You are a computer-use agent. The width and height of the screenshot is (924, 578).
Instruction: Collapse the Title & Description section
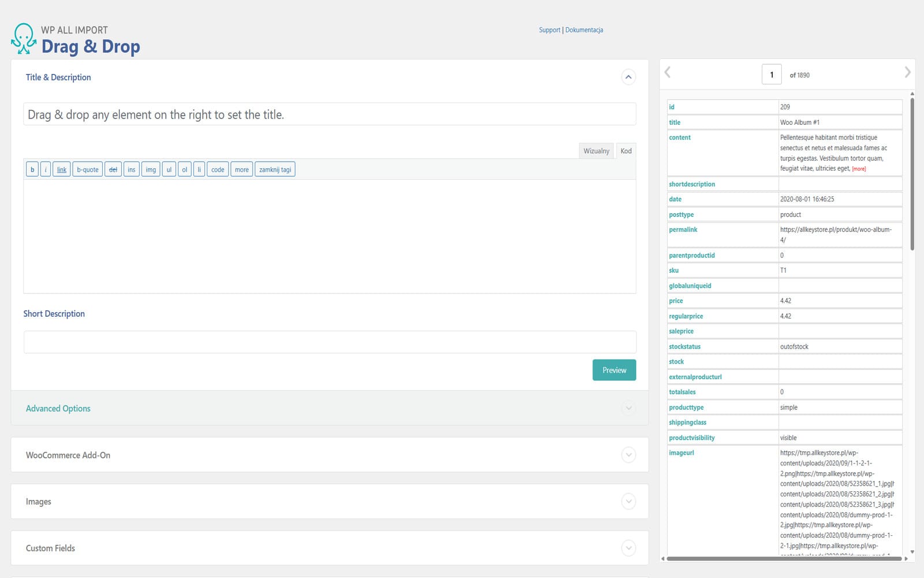coord(628,77)
